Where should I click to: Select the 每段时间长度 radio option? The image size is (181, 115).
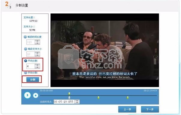(25, 37)
